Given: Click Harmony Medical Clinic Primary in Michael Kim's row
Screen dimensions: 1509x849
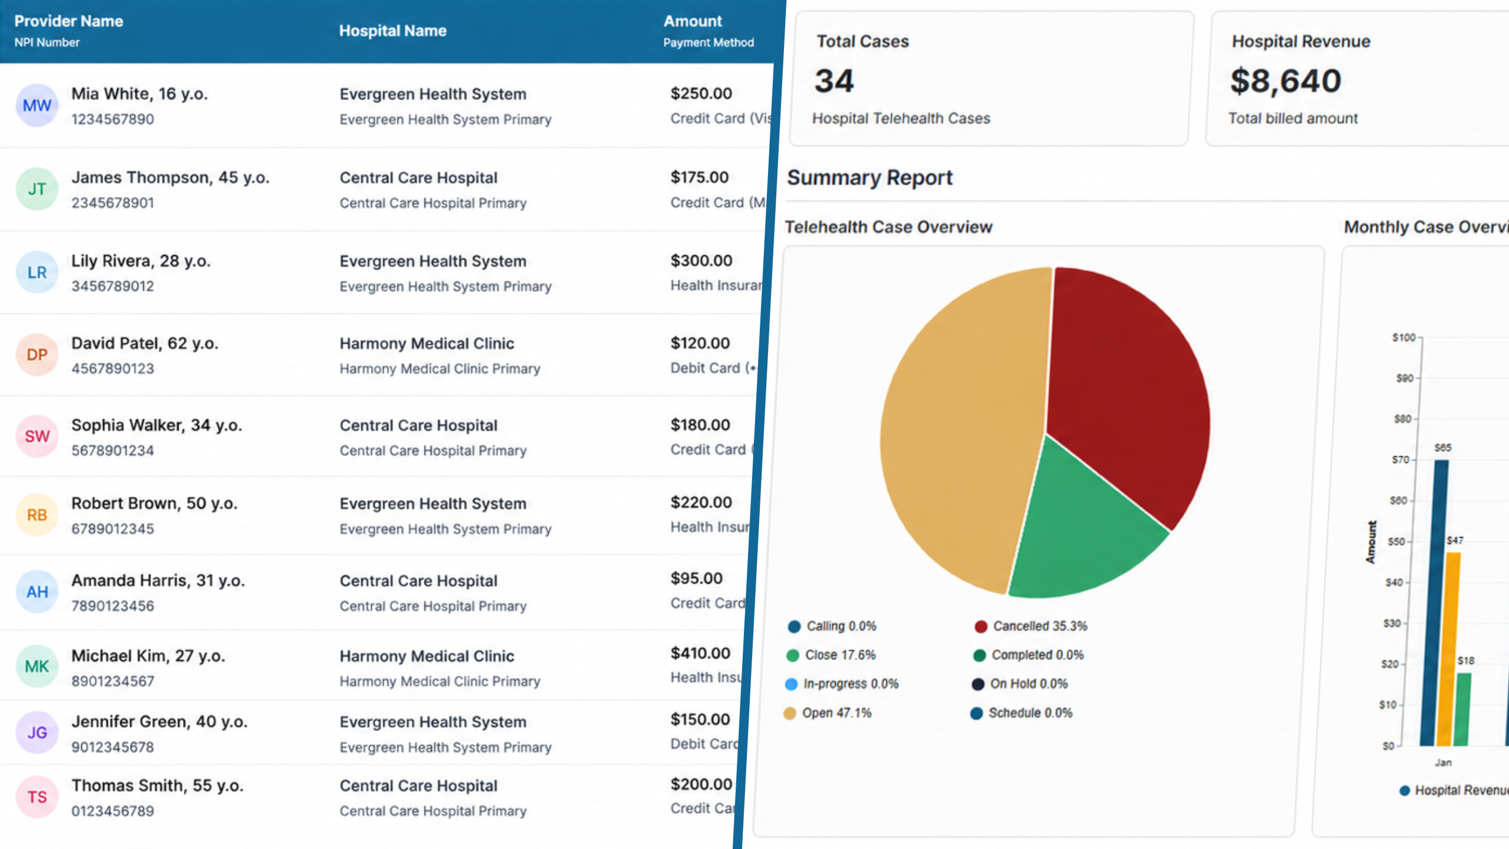Looking at the screenshot, I should coord(440,681).
